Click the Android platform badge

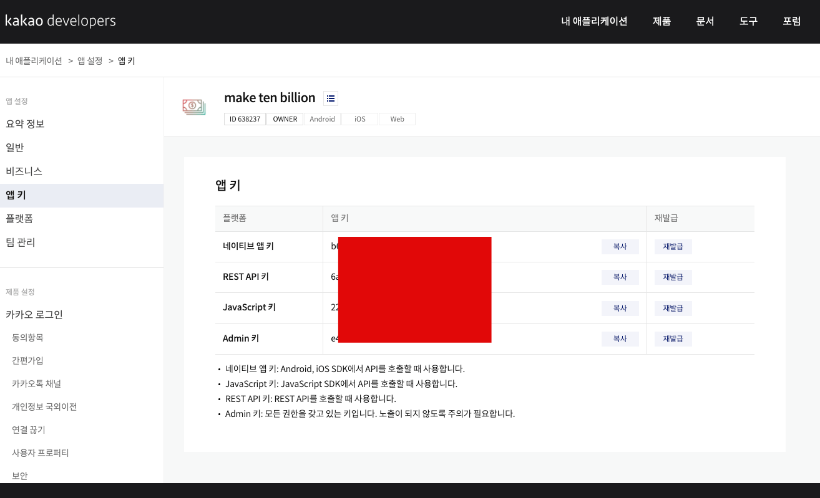click(323, 119)
